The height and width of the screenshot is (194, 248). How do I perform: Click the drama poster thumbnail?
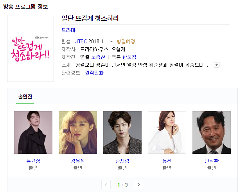click(31, 48)
